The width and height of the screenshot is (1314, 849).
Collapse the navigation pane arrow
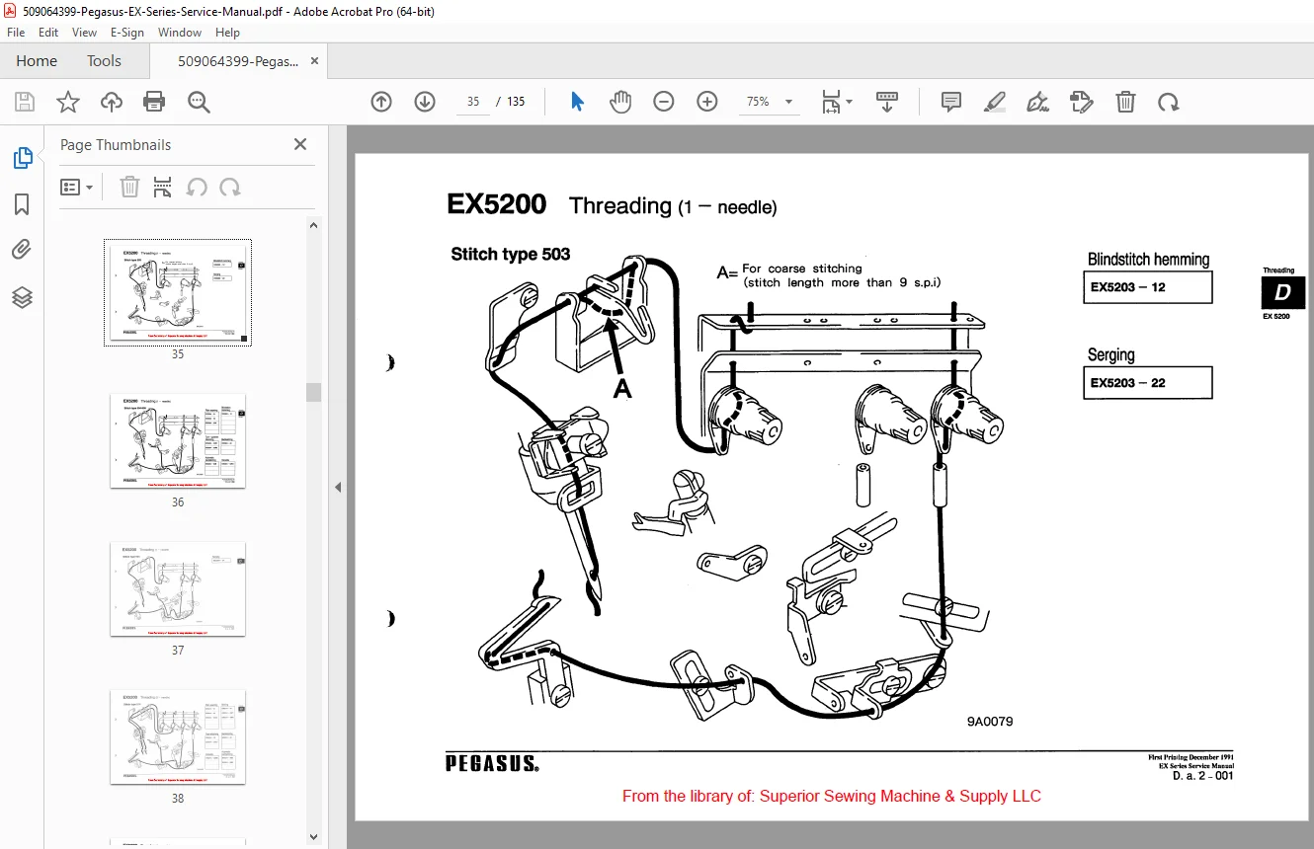pyautogui.click(x=338, y=487)
